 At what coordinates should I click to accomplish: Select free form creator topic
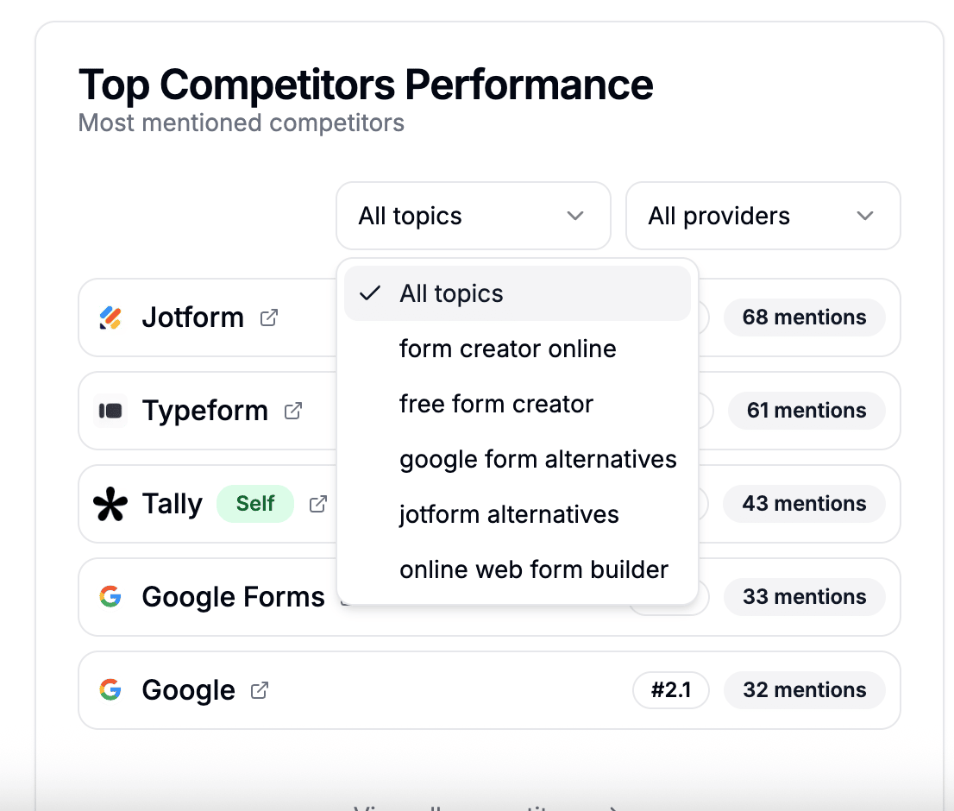(x=496, y=404)
